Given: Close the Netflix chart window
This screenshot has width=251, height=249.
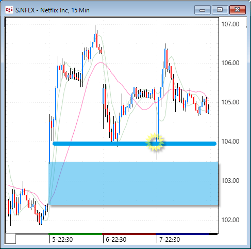Looking at the screenshot, I should point(238,10).
